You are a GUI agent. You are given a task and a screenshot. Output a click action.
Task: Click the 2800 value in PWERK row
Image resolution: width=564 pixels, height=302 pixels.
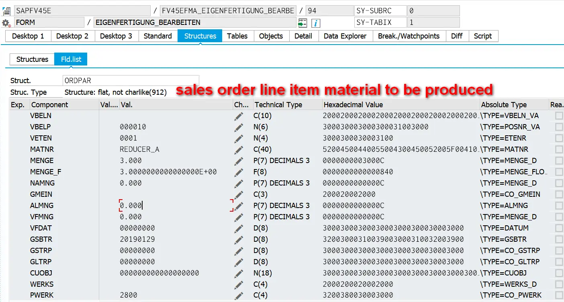coord(129,296)
